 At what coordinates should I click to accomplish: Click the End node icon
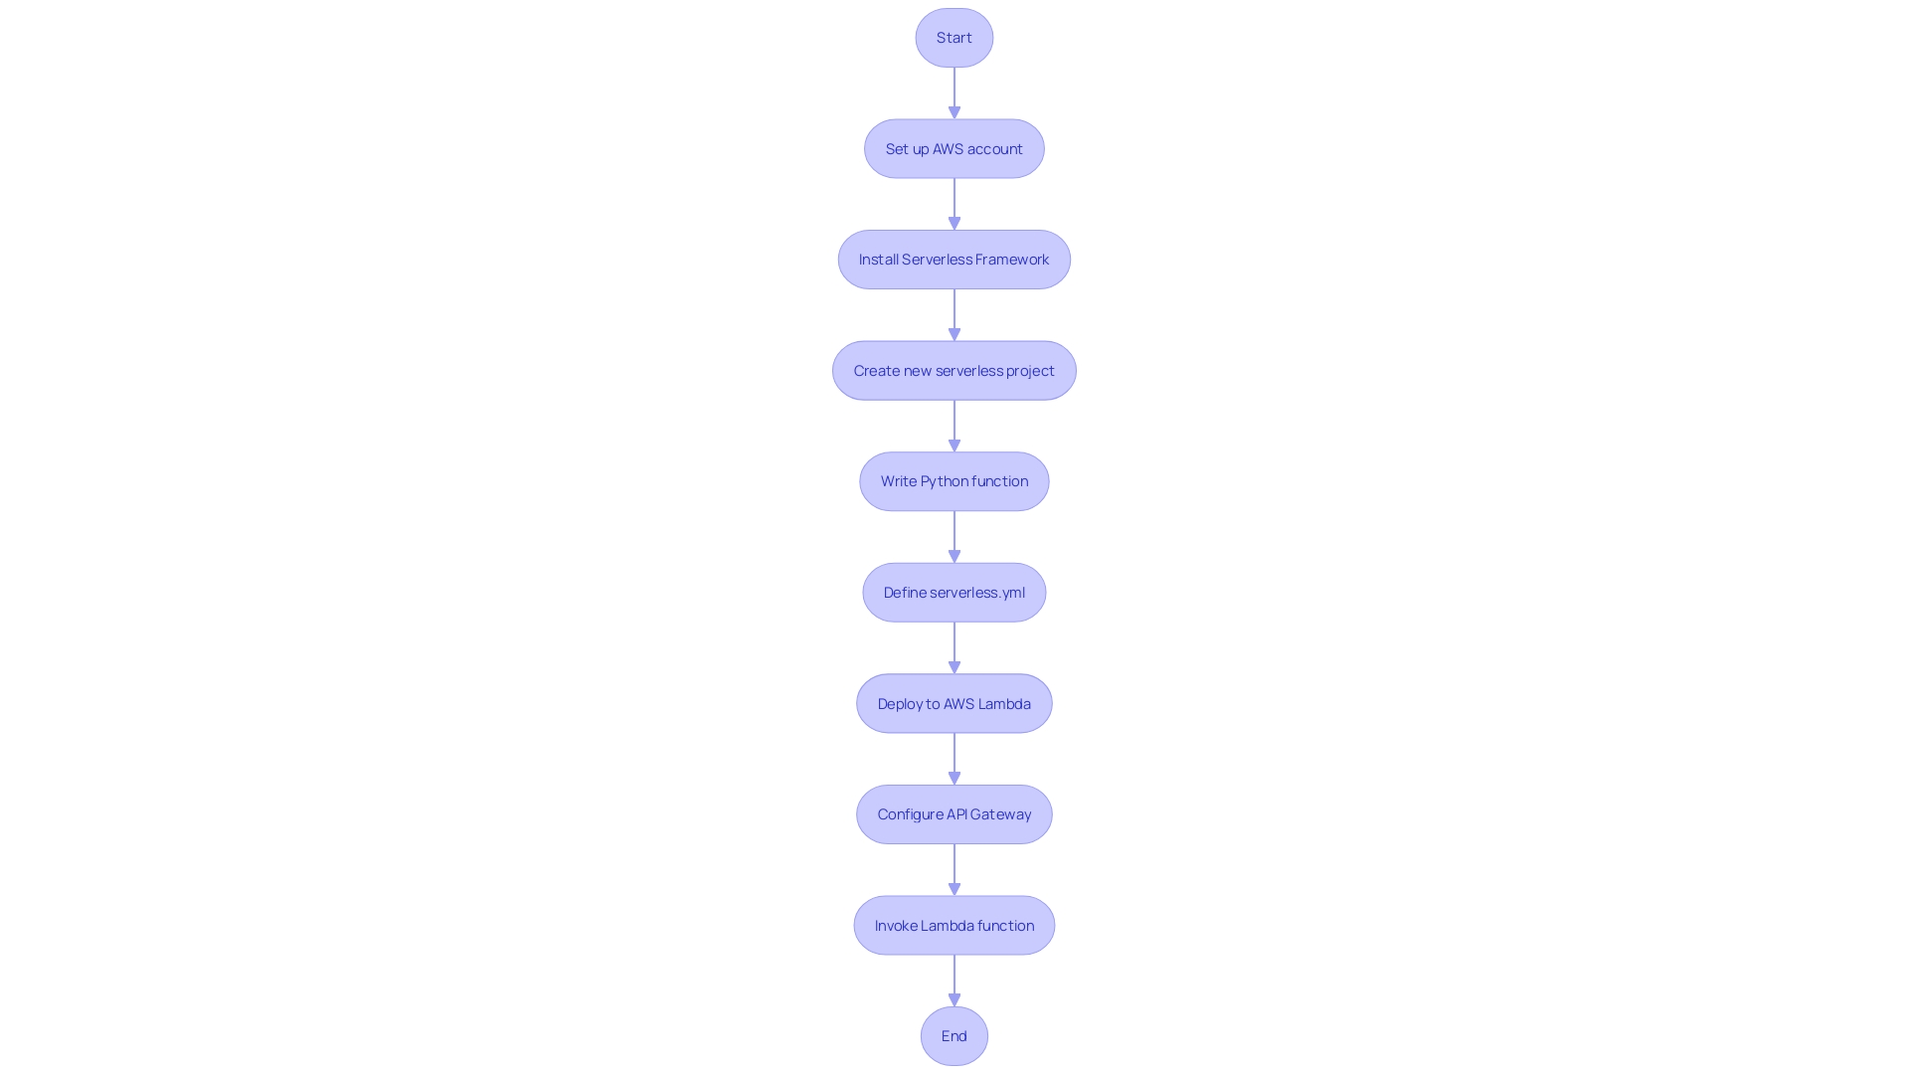954,1036
